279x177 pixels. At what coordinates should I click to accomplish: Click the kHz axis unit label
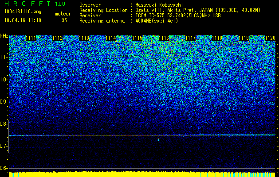(4, 36)
